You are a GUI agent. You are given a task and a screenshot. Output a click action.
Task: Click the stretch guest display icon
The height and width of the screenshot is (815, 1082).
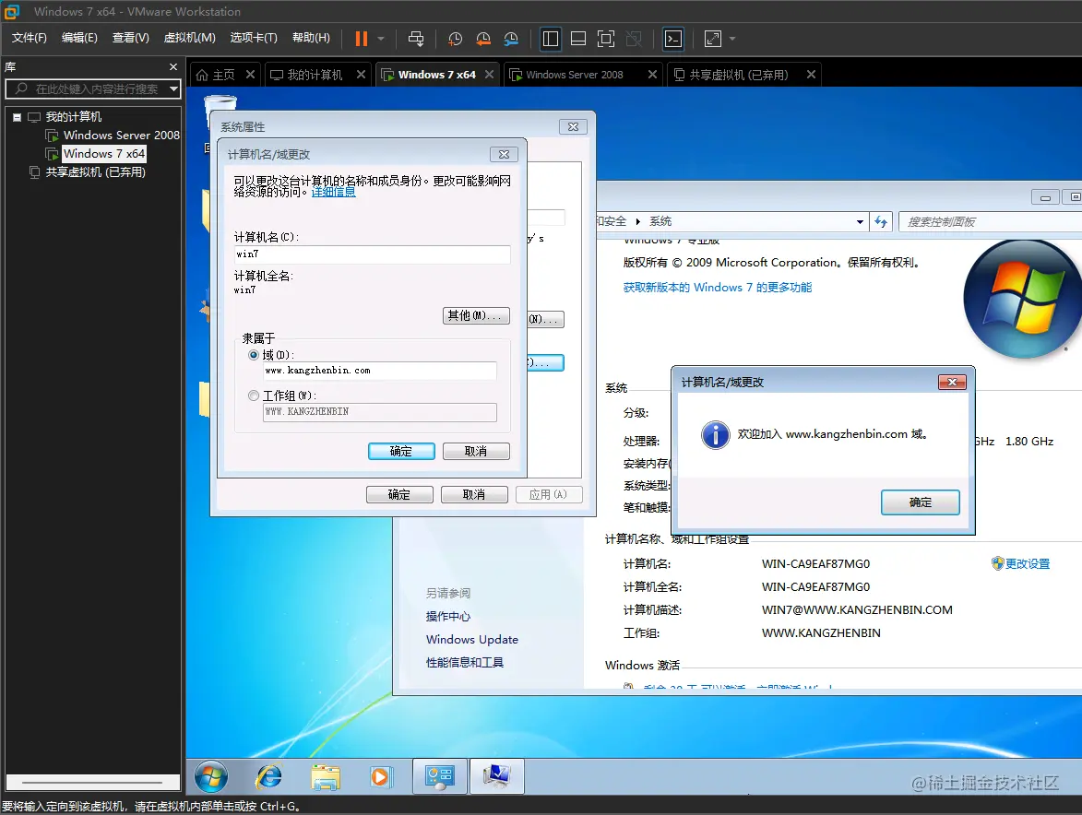pos(713,39)
